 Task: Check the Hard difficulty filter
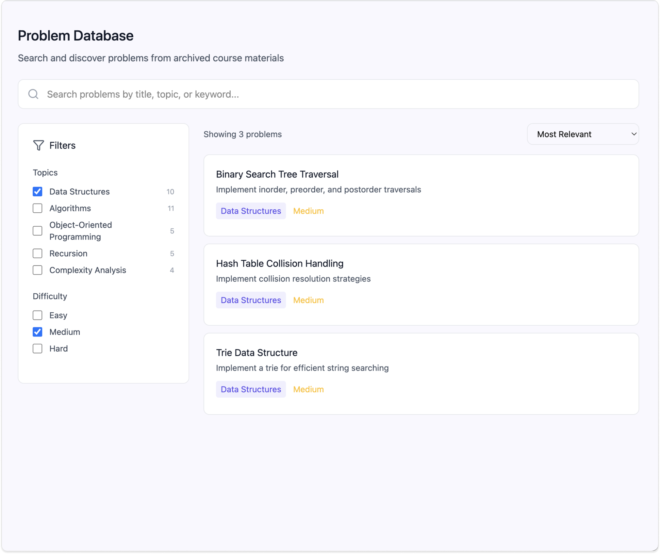coord(38,348)
